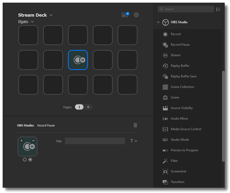
Task: Click the search magnifier icon
Action: 161,9
